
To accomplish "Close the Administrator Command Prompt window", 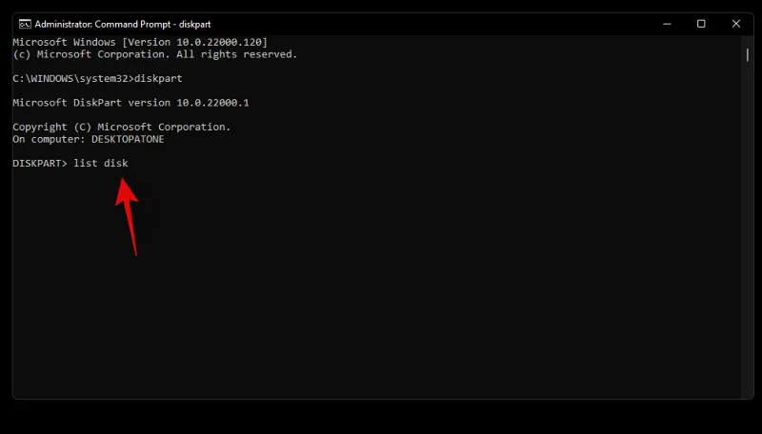I will point(736,24).
